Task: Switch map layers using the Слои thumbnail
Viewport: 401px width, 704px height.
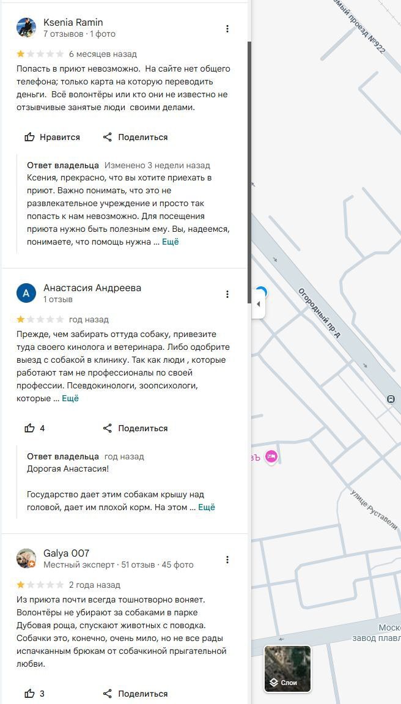Action: pos(287,669)
